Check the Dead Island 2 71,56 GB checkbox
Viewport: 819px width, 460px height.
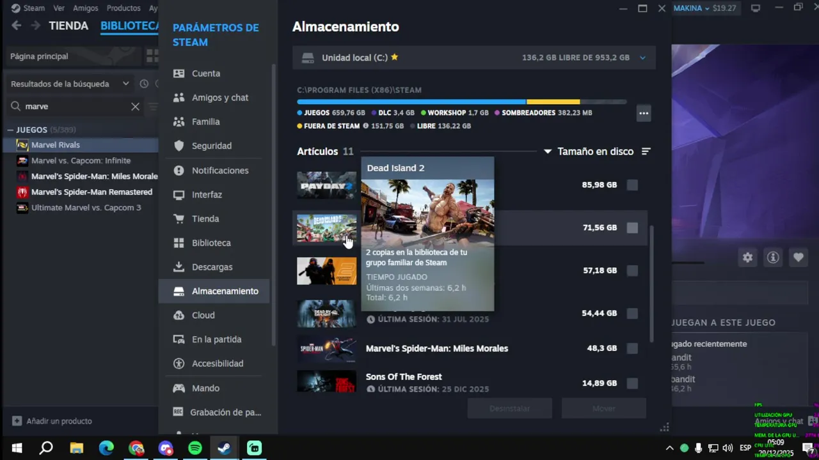pyautogui.click(x=632, y=227)
